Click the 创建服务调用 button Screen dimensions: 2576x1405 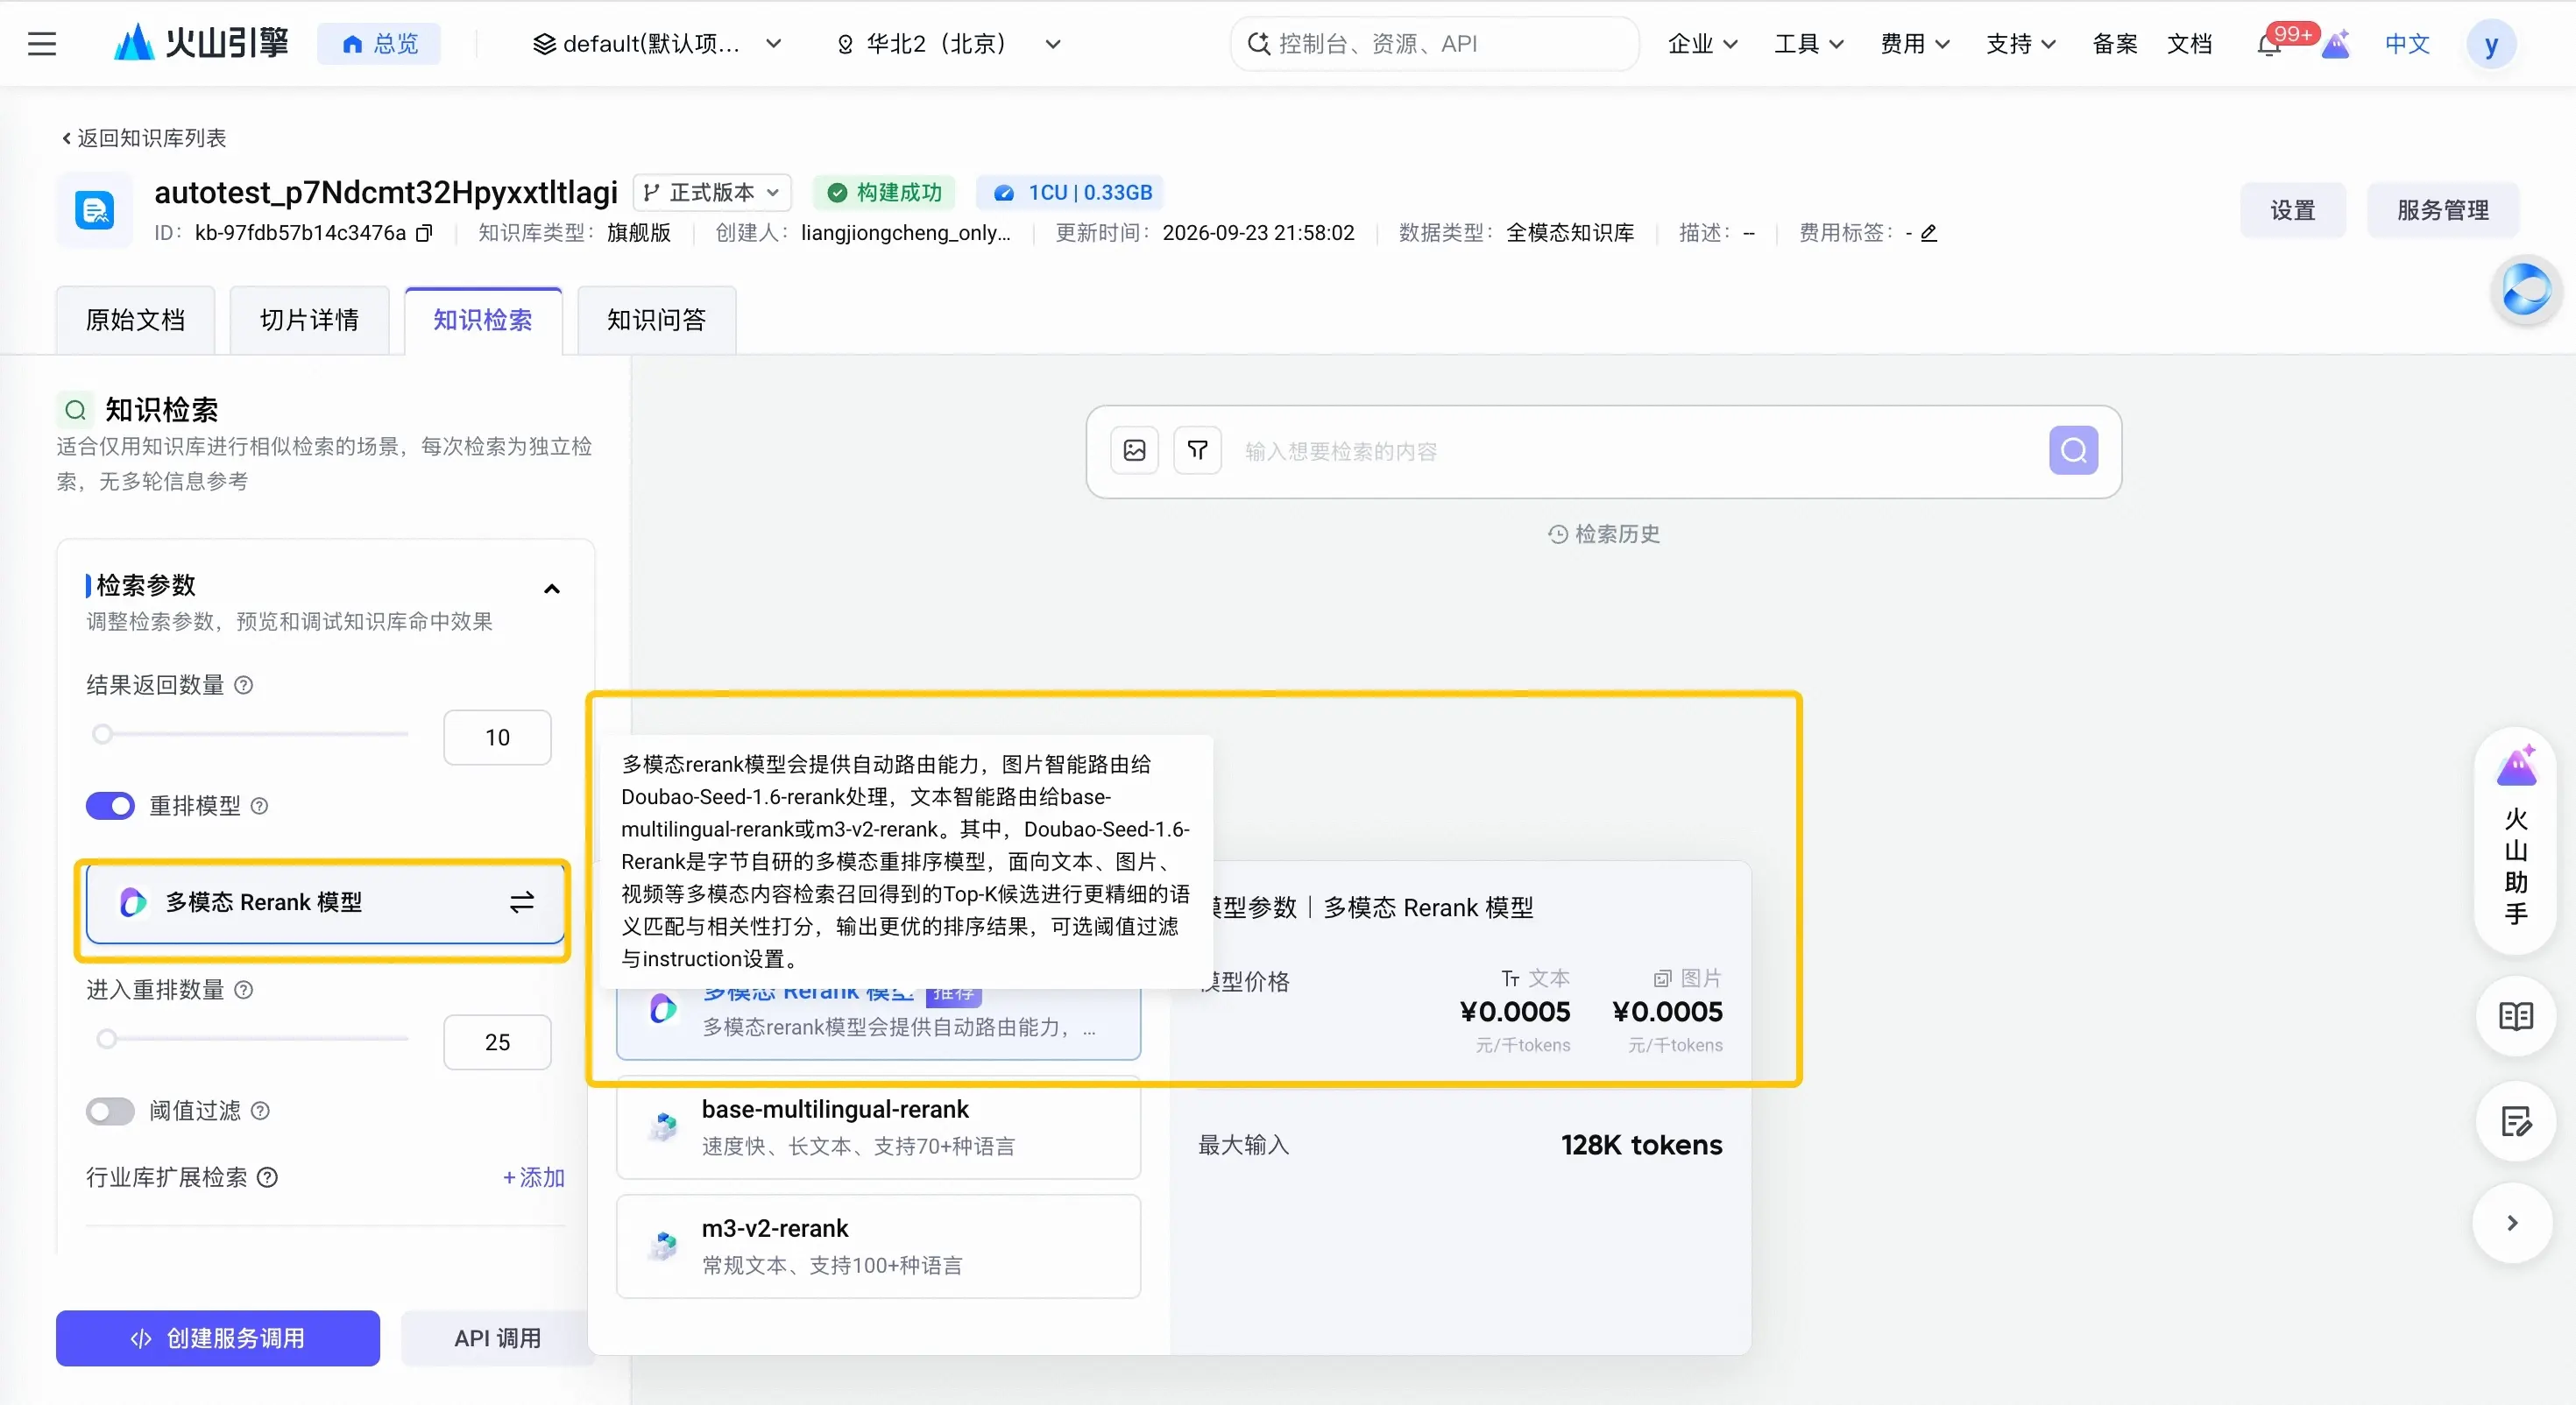coord(218,1338)
